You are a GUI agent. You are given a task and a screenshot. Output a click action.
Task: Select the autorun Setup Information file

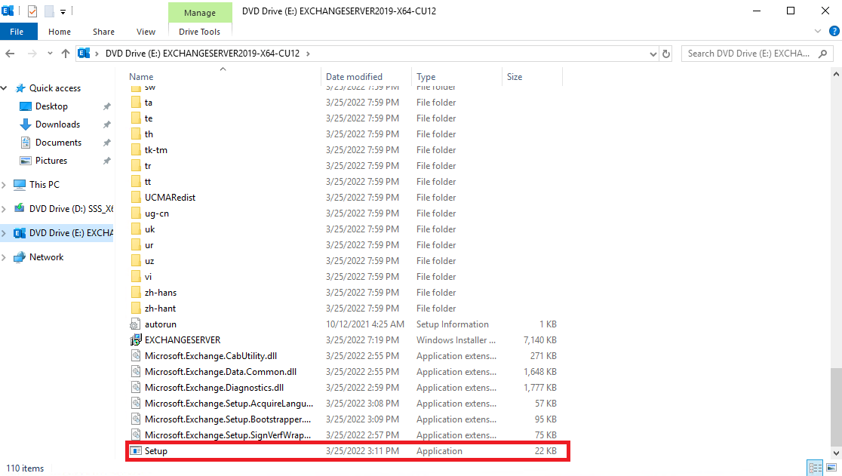pyautogui.click(x=155, y=324)
